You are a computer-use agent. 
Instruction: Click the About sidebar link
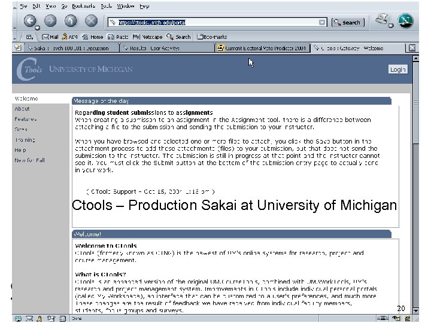(x=22, y=109)
